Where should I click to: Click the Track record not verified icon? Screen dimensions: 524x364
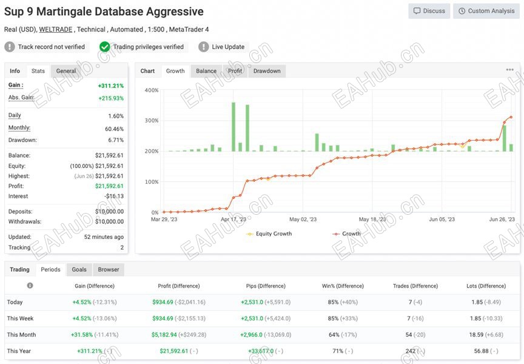10,47
